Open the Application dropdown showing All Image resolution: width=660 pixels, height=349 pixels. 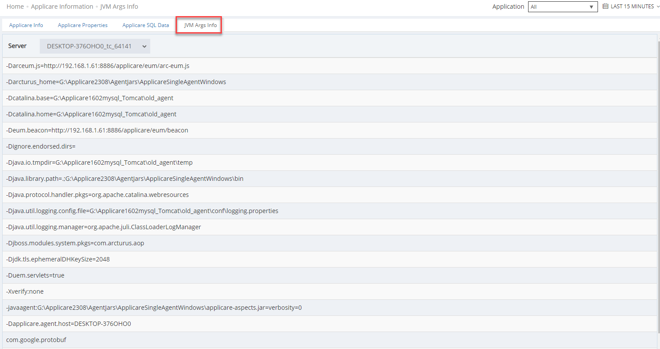click(x=563, y=7)
